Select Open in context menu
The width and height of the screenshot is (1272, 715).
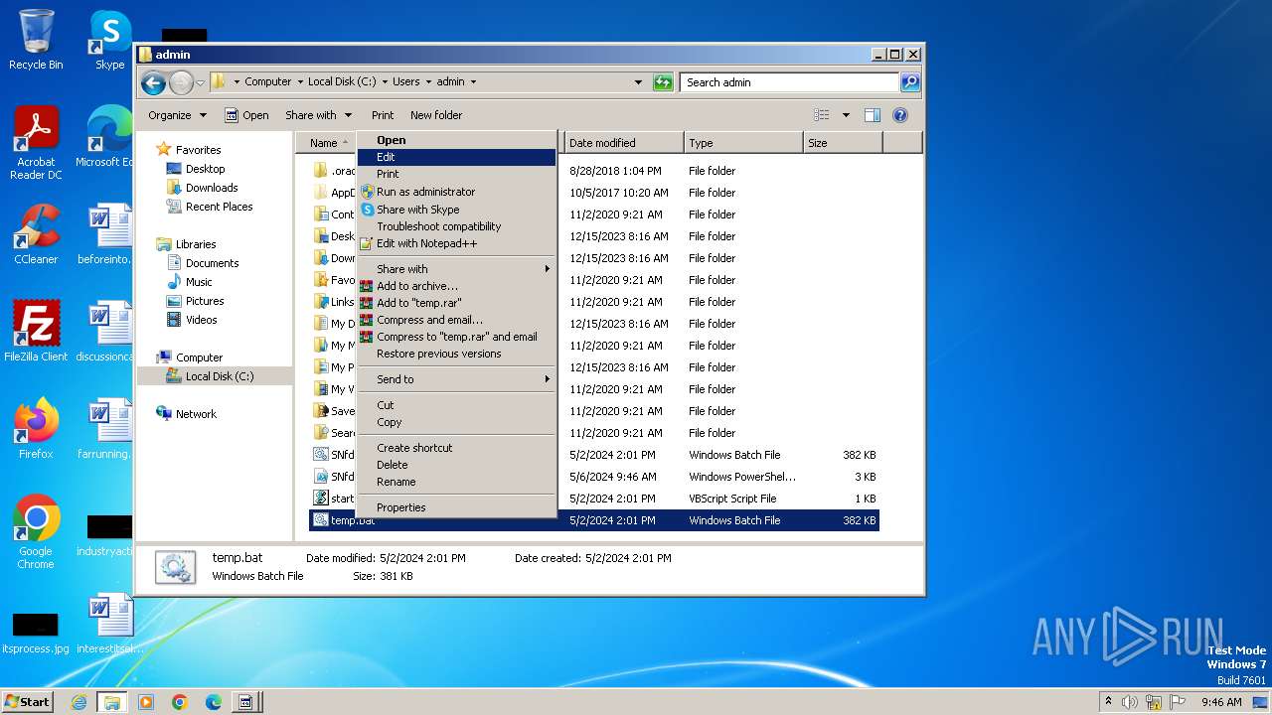click(457, 140)
